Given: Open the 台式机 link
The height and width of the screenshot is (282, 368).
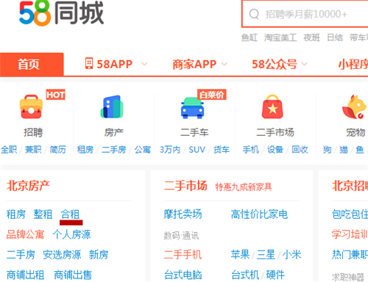Looking at the screenshot, I should pos(245,275).
